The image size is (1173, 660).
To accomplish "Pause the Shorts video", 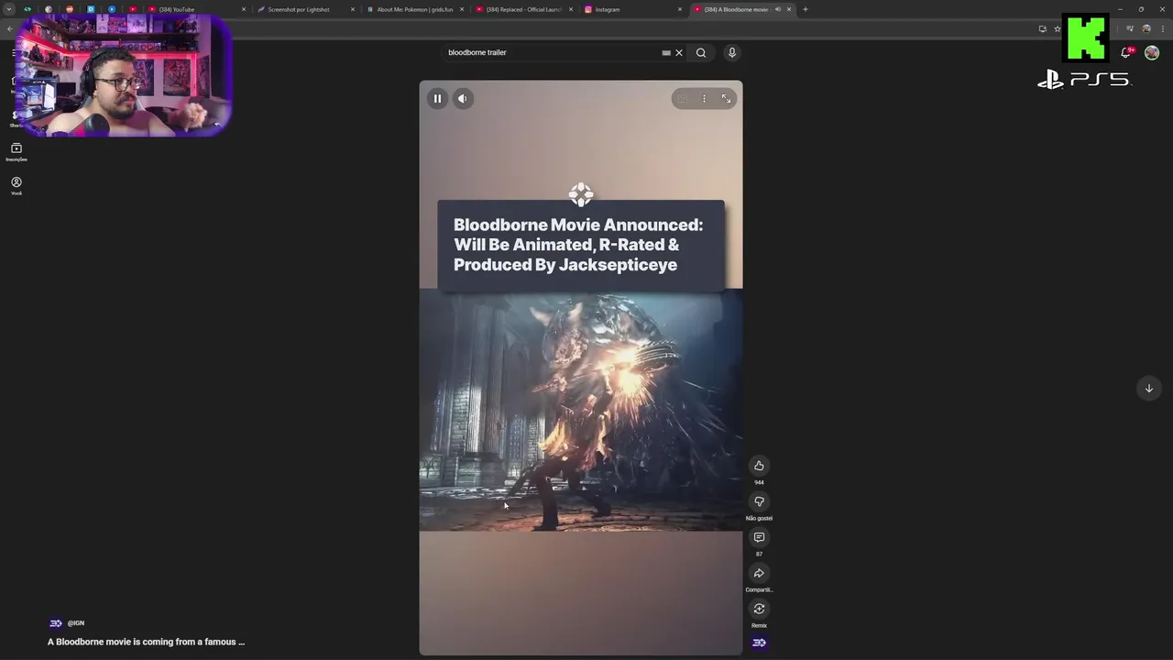I will point(437,98).
